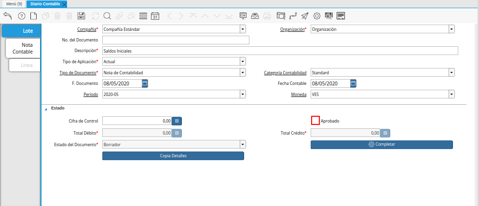Open the process gear icon in toolbar
479x206 pixels.
pyautogui.click(x=317, y=16)
